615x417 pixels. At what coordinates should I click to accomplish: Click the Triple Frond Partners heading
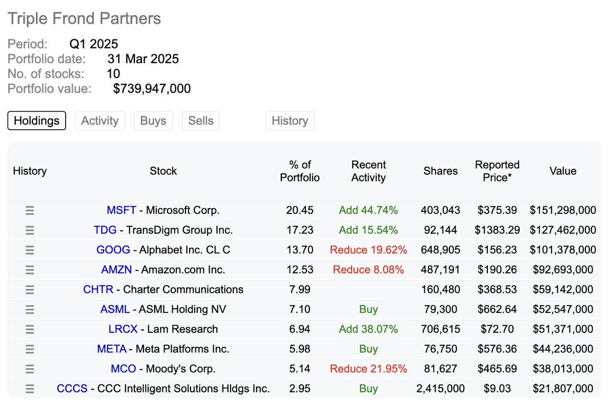[84, 19]
